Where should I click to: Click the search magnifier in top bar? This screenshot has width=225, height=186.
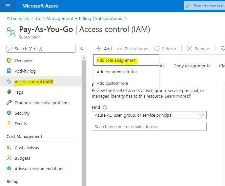pyautogui.click(x=188, y=6)
